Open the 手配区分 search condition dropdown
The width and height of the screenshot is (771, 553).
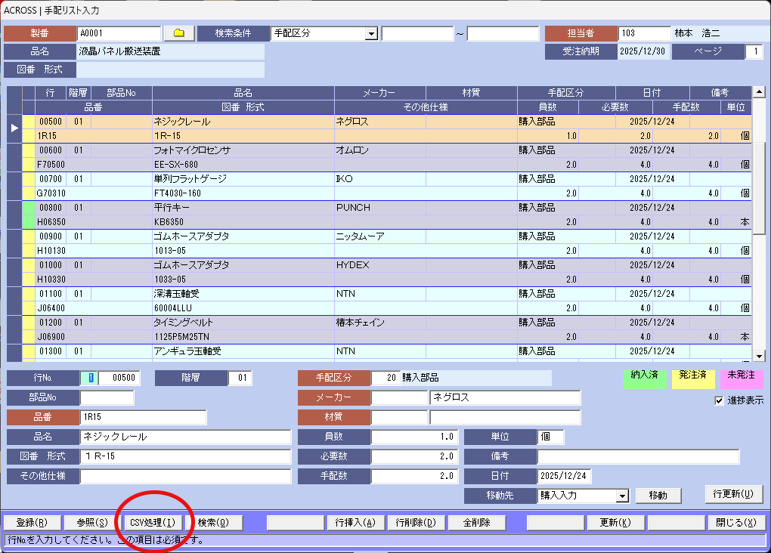pos(370,33)
